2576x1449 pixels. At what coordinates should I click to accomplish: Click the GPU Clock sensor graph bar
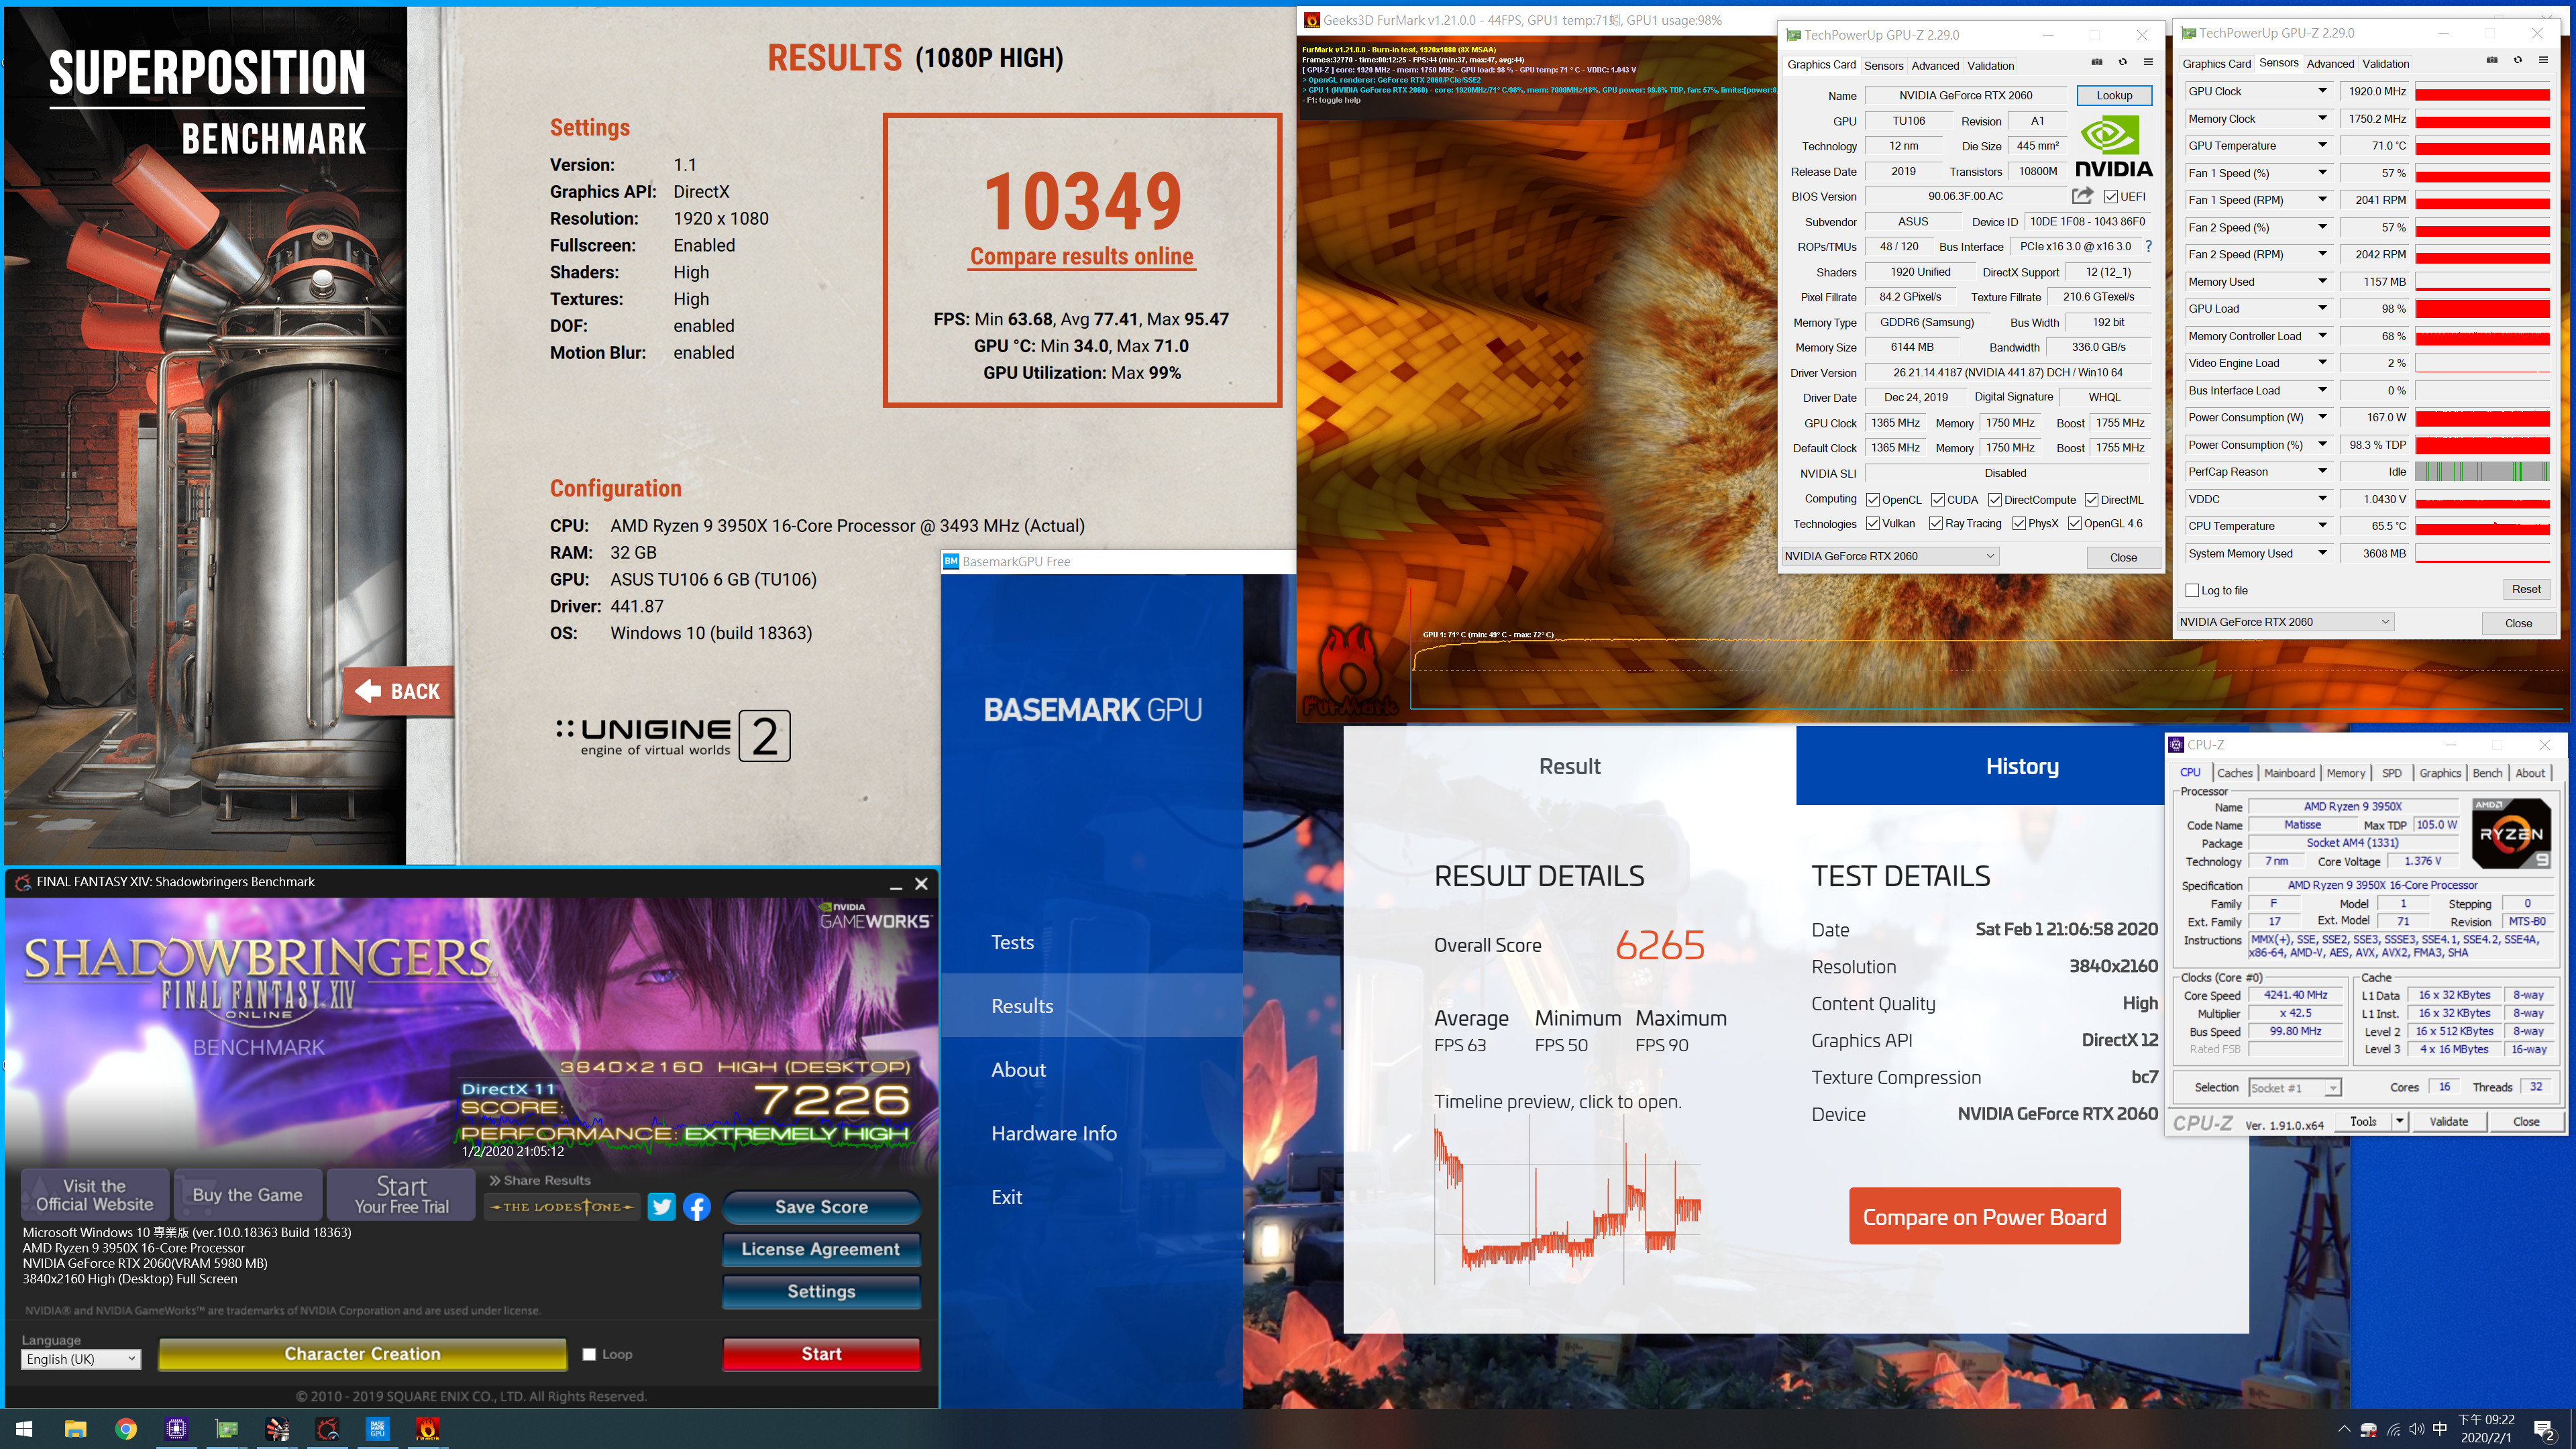2482,91
